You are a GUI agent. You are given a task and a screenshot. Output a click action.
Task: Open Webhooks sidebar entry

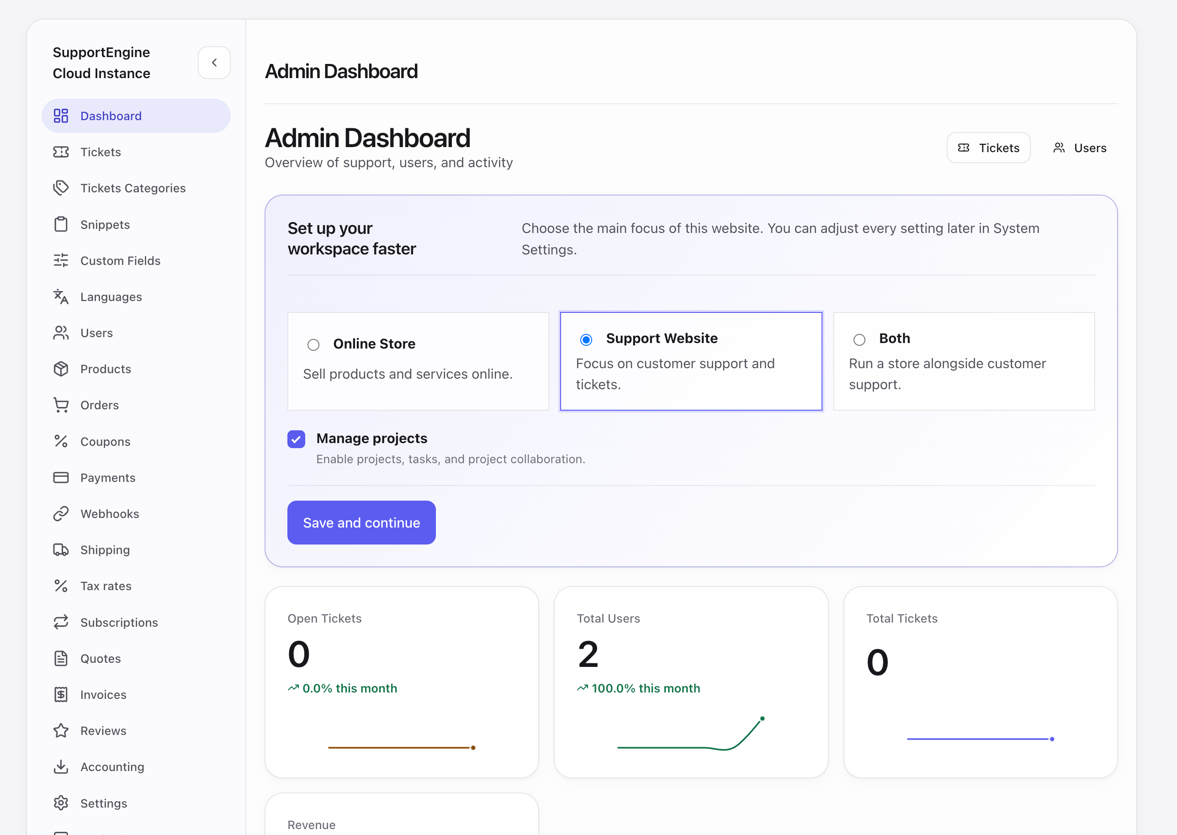pos(136,513)
